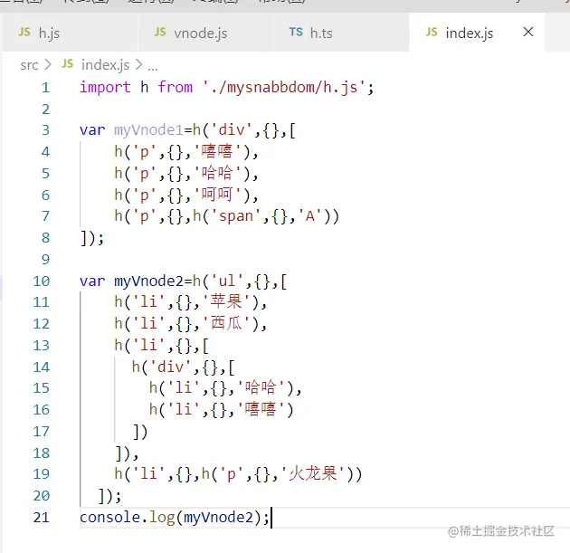
Task: Click the '哈哈' string on line 5
Action: (x=218, y=174)
